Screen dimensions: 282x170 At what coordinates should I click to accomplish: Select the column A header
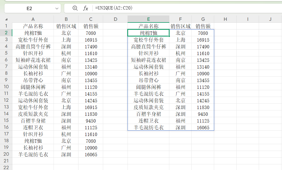[x=33, y=19]
